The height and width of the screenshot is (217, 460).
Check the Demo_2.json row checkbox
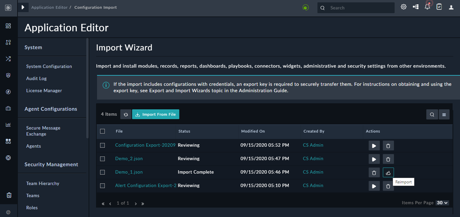click(x=102, y=159)
